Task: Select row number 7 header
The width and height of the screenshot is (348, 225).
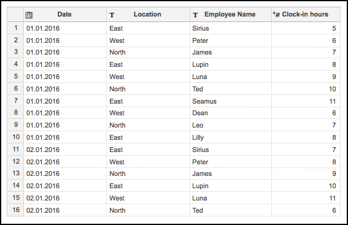Action: (x=15, y=101)
